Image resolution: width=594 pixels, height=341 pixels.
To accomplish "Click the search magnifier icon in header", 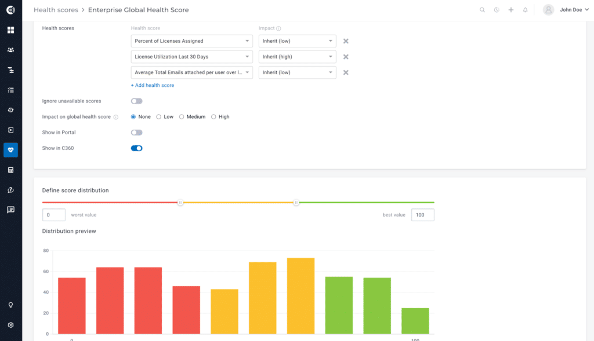I will [x=482, y=10].
